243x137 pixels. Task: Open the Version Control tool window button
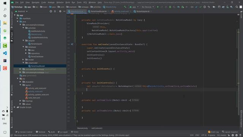(24, 132)
